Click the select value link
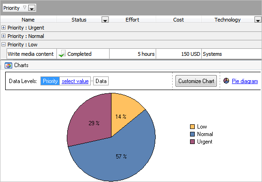The height and width of the screenshot is (182, 262). tap(75, 81)
